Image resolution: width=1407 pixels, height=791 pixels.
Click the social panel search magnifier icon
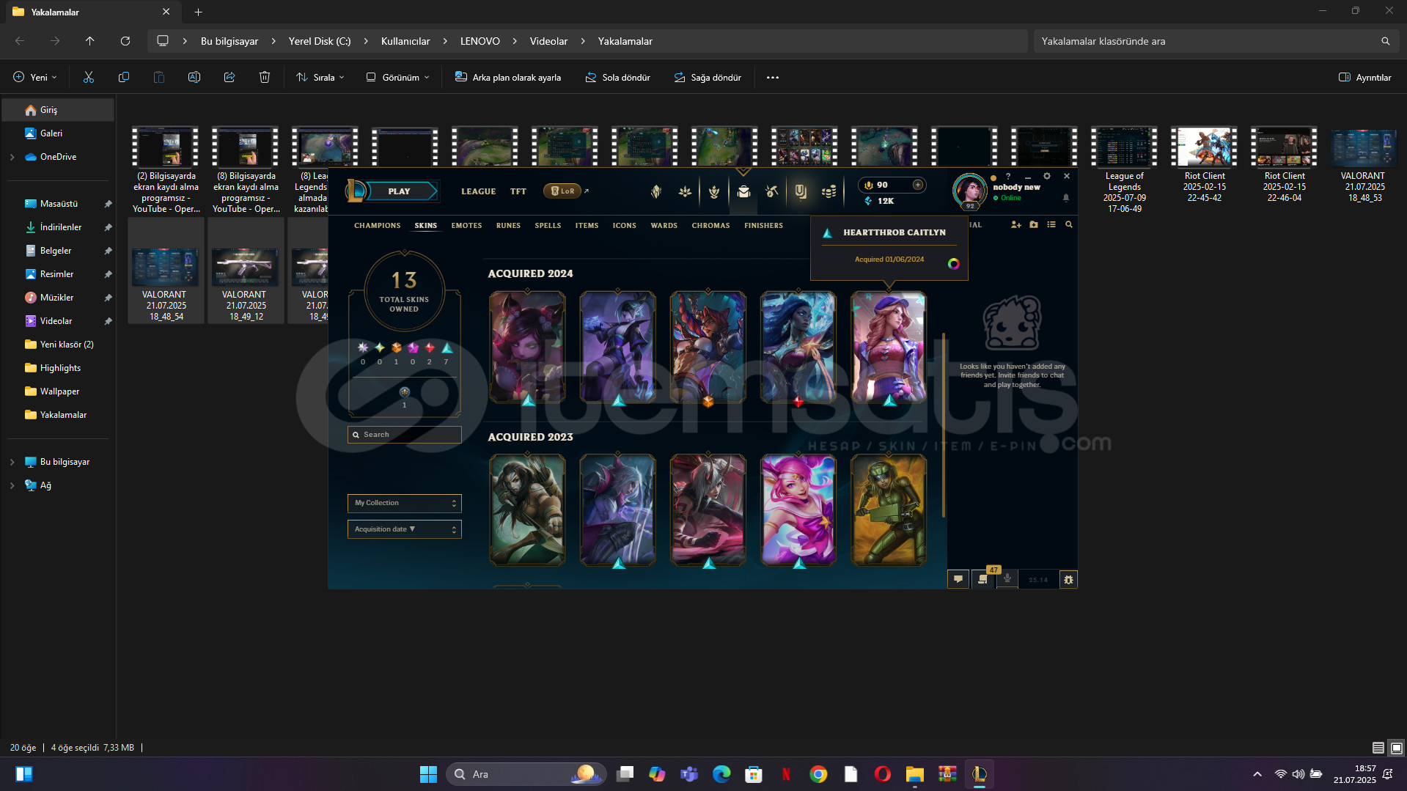click(x=1069, y=224)
